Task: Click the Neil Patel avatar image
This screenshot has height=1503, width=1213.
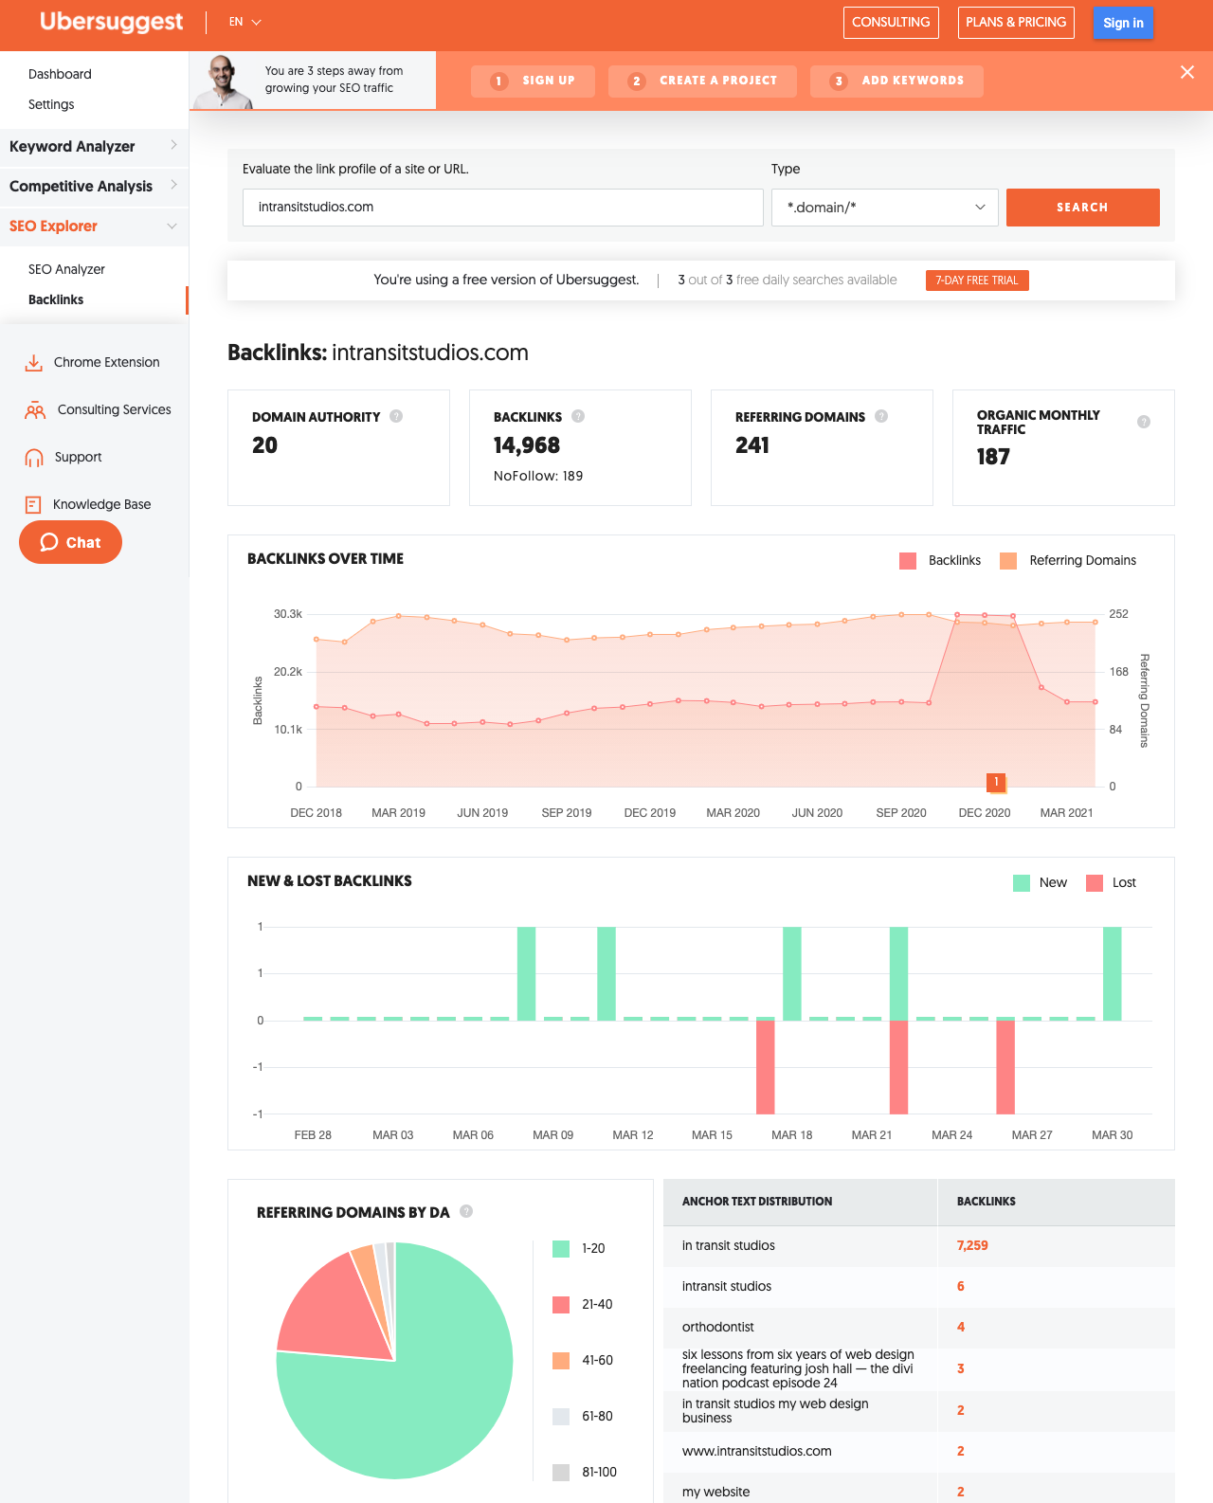Action: point(222,82)
